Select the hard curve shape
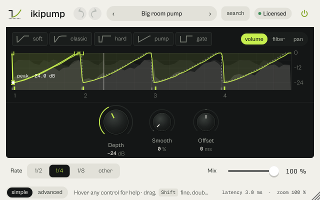320x200 pixels. pyautogui.click(x=112, y=39)
